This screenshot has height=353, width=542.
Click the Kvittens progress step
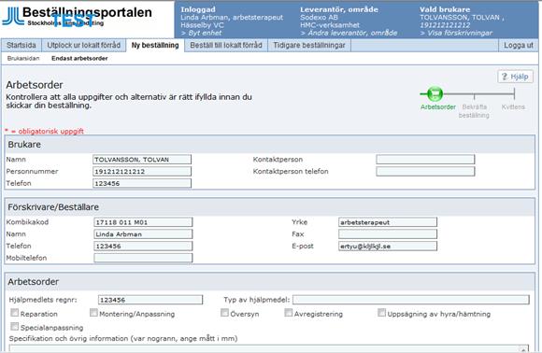(x=513, y=107)
